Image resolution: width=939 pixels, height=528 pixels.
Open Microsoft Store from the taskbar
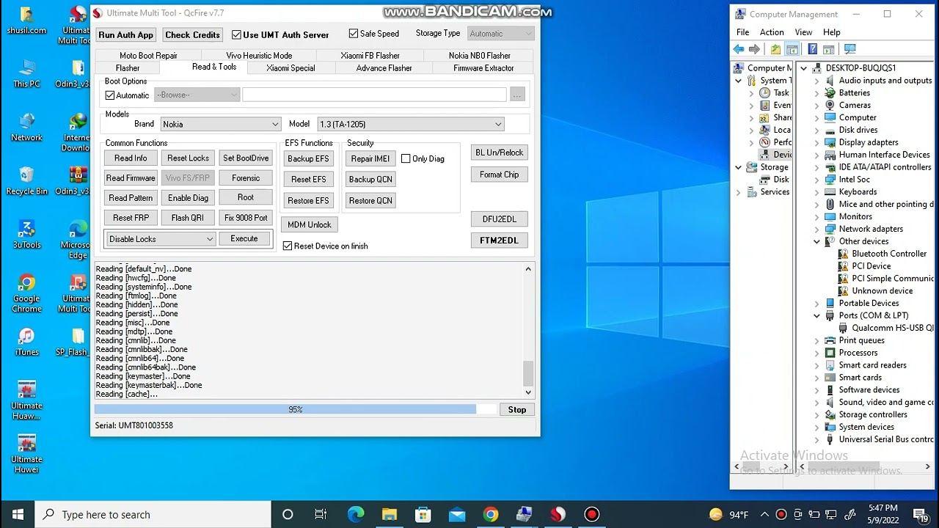coord(423,515)
